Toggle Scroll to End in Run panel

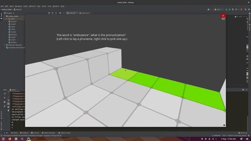(x=8, y=104)
